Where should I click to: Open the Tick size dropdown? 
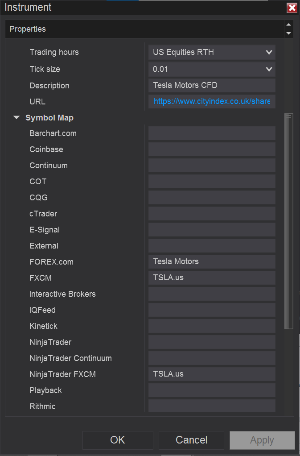click(212, 69)
